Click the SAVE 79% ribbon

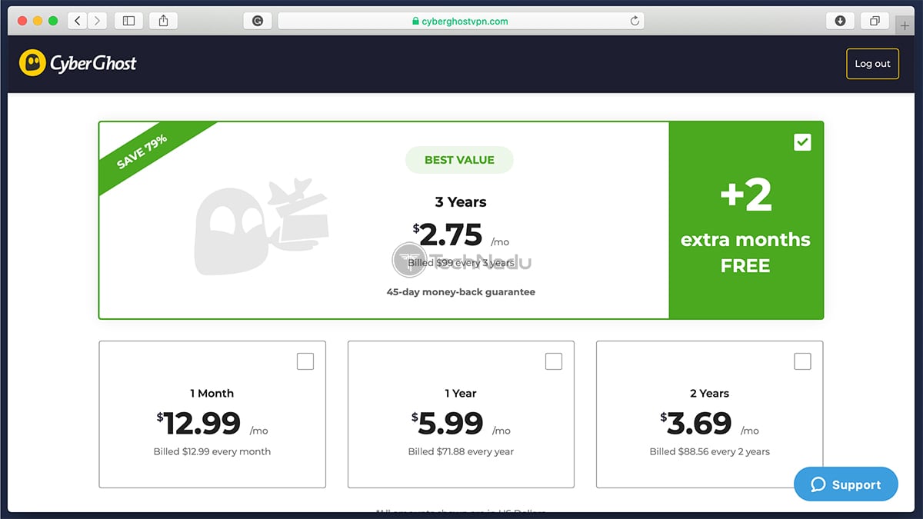pos(142,152)
